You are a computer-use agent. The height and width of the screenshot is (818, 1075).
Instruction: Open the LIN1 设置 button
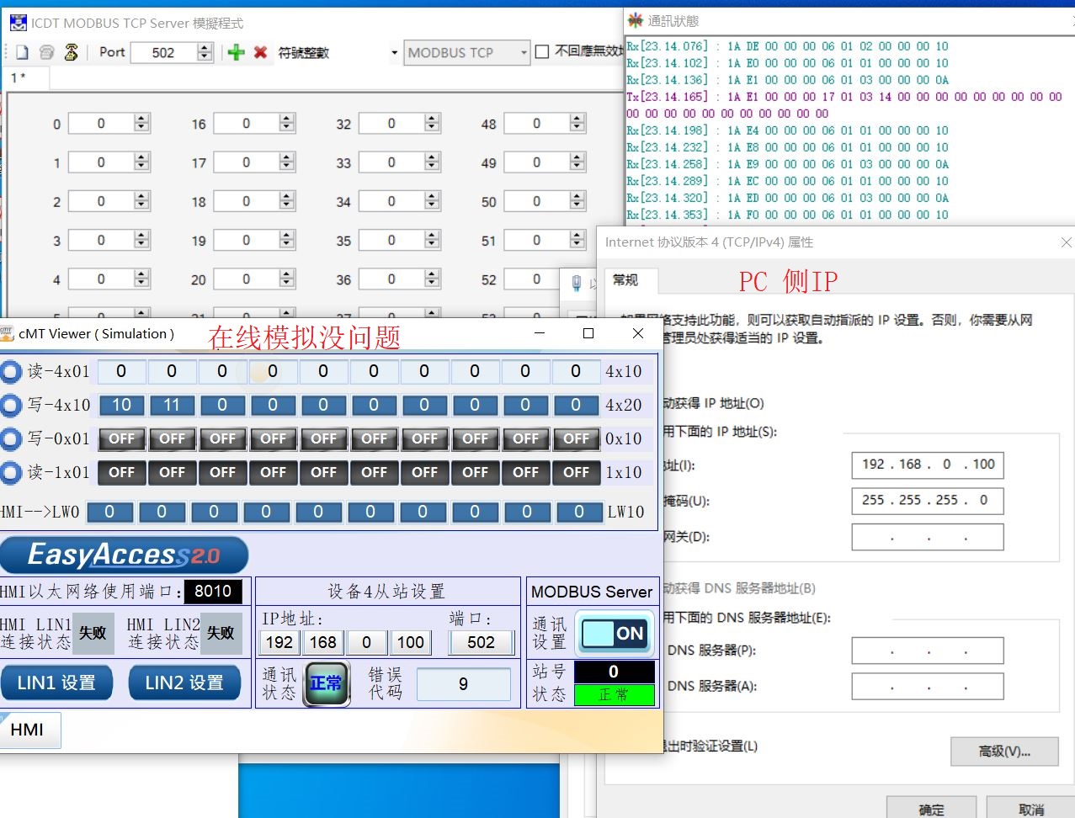(x=56, y=683)
